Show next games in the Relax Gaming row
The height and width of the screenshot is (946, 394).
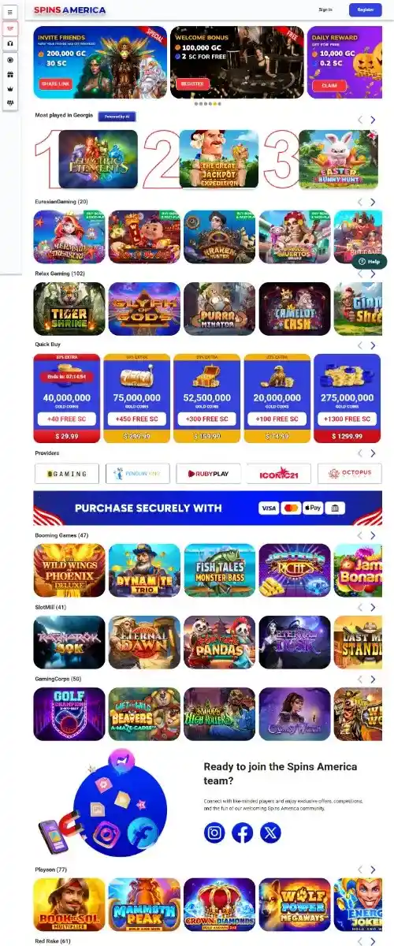pyautogui.click(x=373, y=274)
